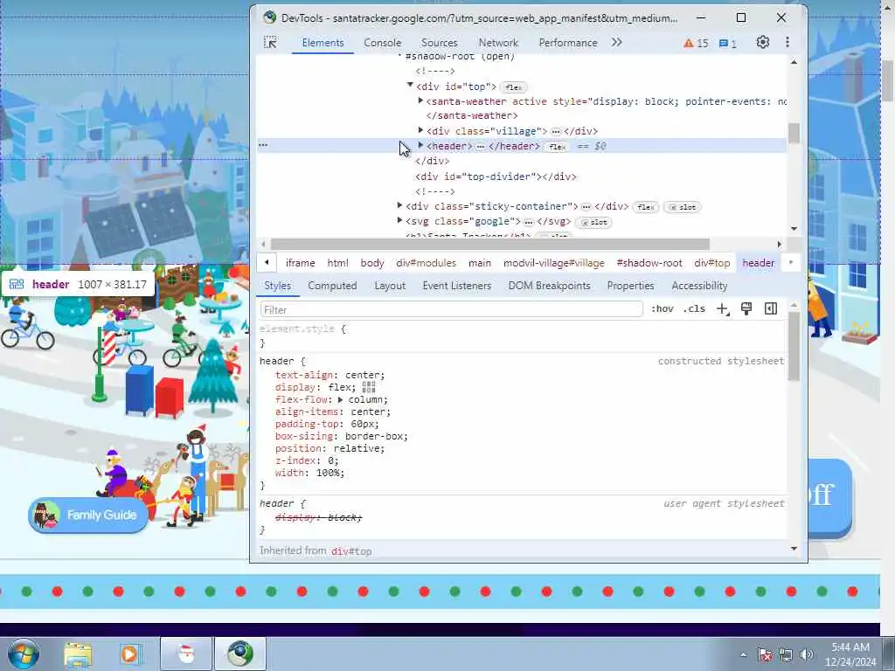This screenshot has width=895, height=671.
Task: Switch to the Console tab
Action: (383, 43)
